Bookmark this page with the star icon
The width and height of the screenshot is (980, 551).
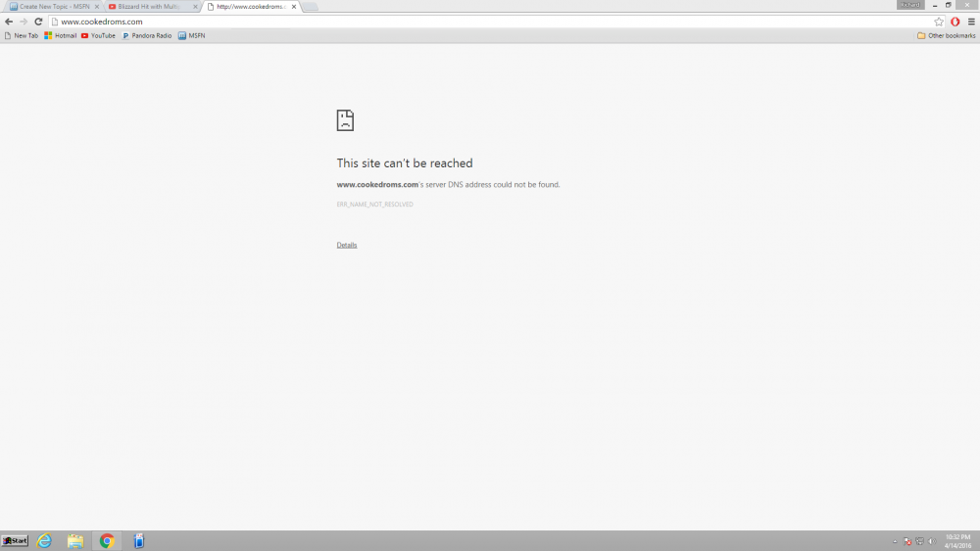tap(939, 22)
